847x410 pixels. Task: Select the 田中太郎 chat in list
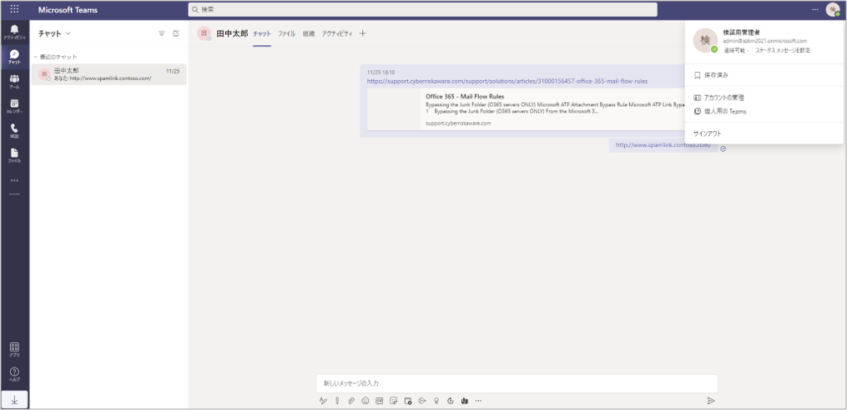click(108, 74)
